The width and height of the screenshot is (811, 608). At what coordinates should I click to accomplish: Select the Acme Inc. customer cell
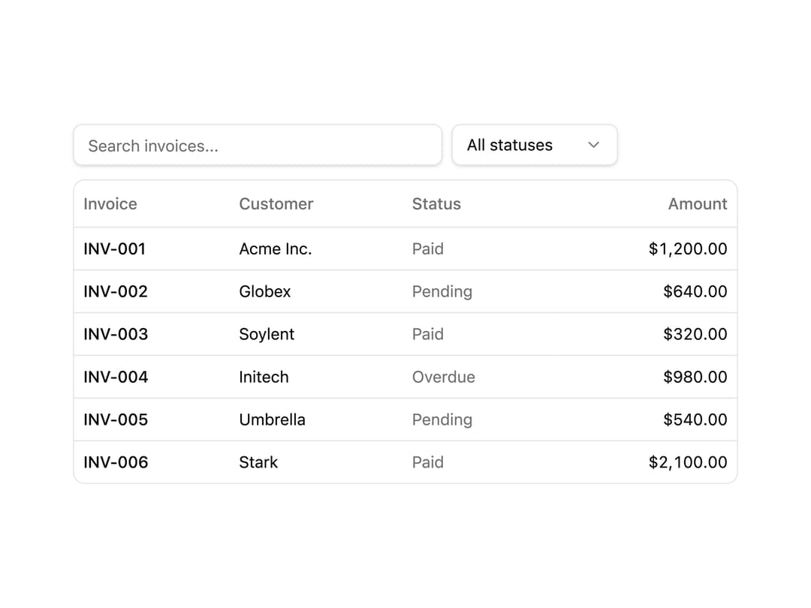[x=276, y=248]
